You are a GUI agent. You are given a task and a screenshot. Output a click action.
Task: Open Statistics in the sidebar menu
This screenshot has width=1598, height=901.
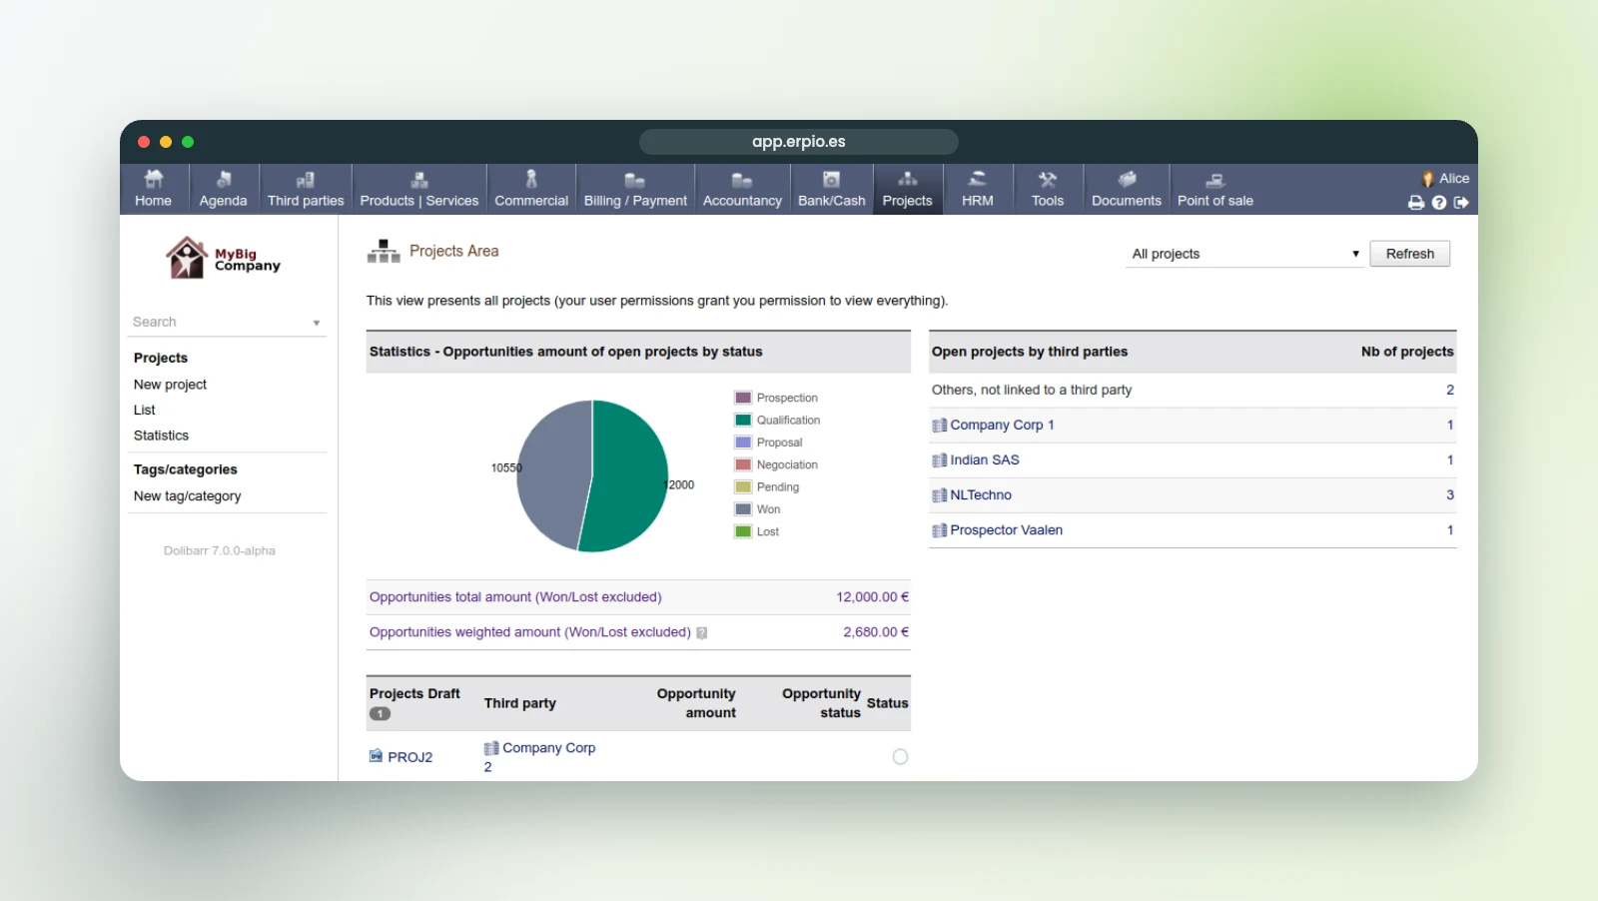pos(161,436)
